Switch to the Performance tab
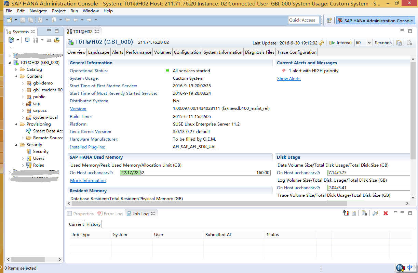 coord(138,52)
